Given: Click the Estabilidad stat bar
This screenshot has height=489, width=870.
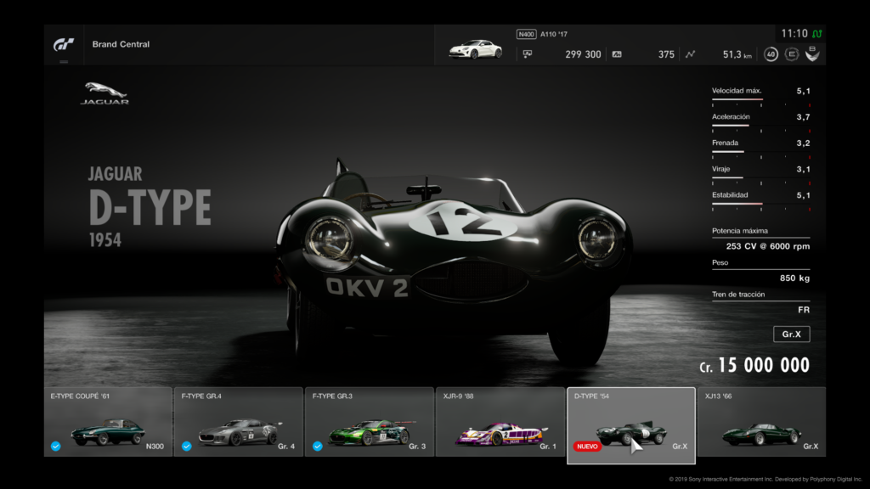Looking at the screenshot, I should click(760, 203).
